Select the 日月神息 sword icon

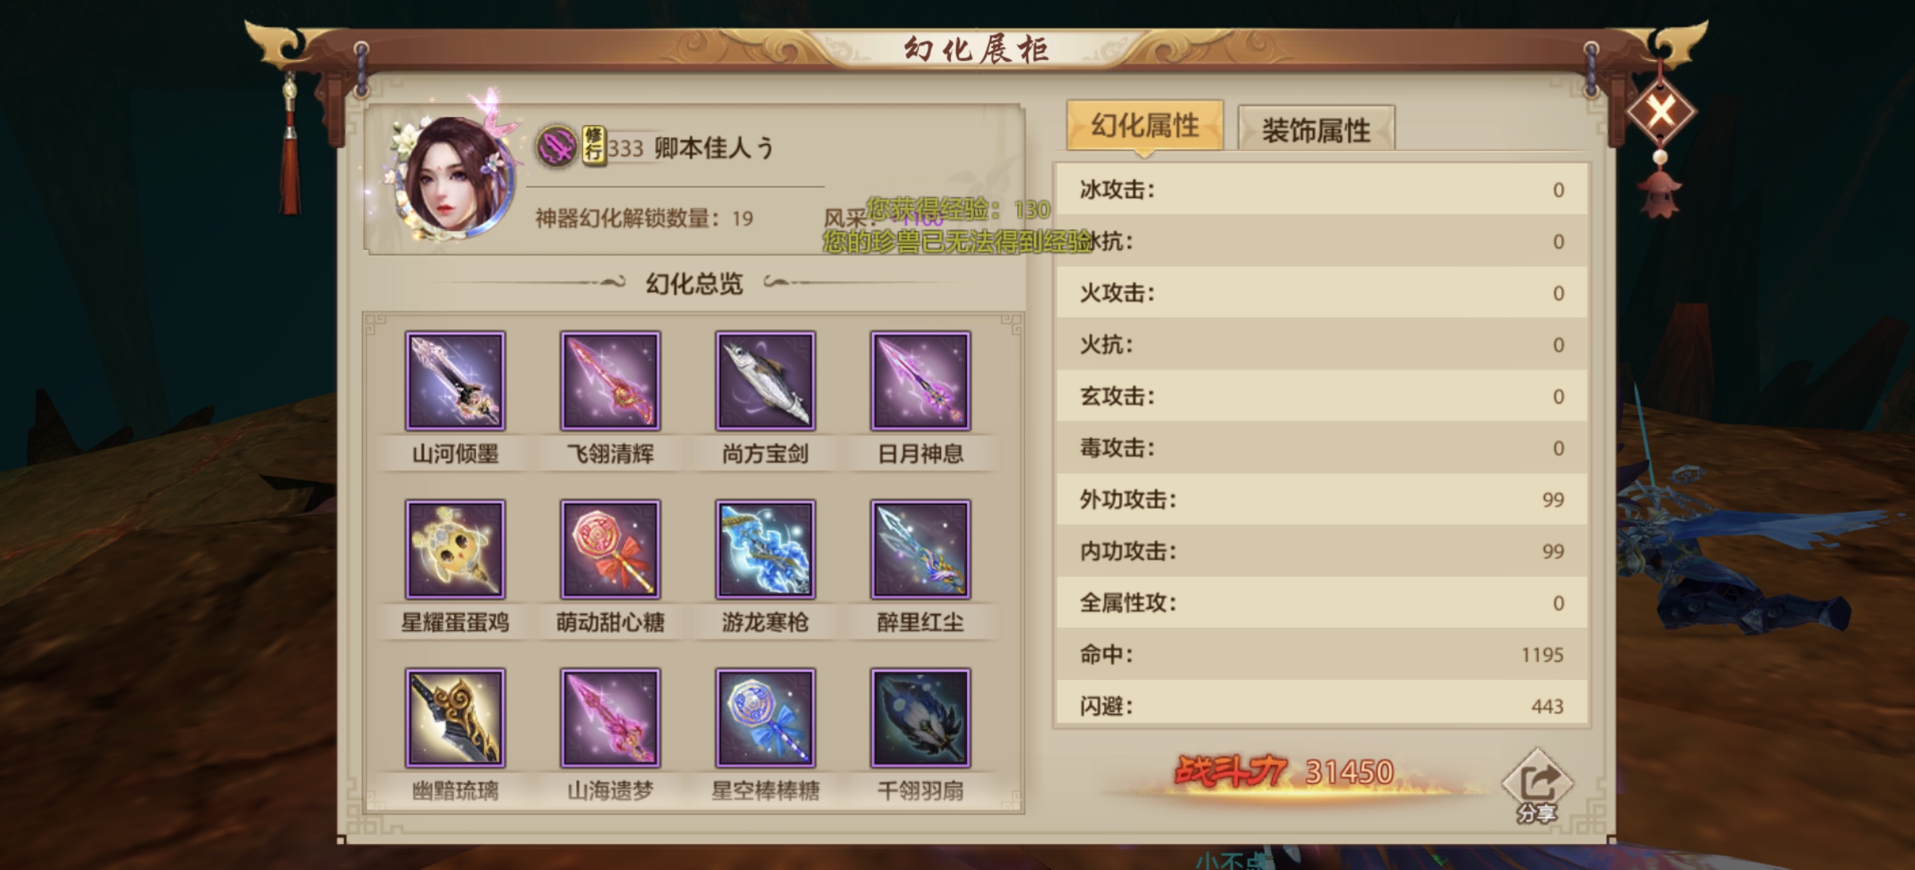click(x=921, y=381)
